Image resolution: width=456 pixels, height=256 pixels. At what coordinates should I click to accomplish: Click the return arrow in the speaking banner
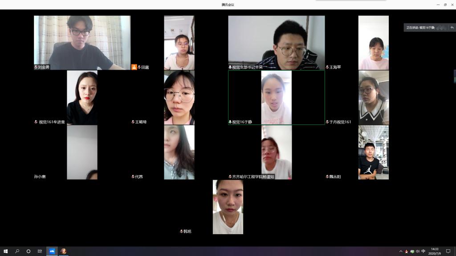click(x=452, y=28)
